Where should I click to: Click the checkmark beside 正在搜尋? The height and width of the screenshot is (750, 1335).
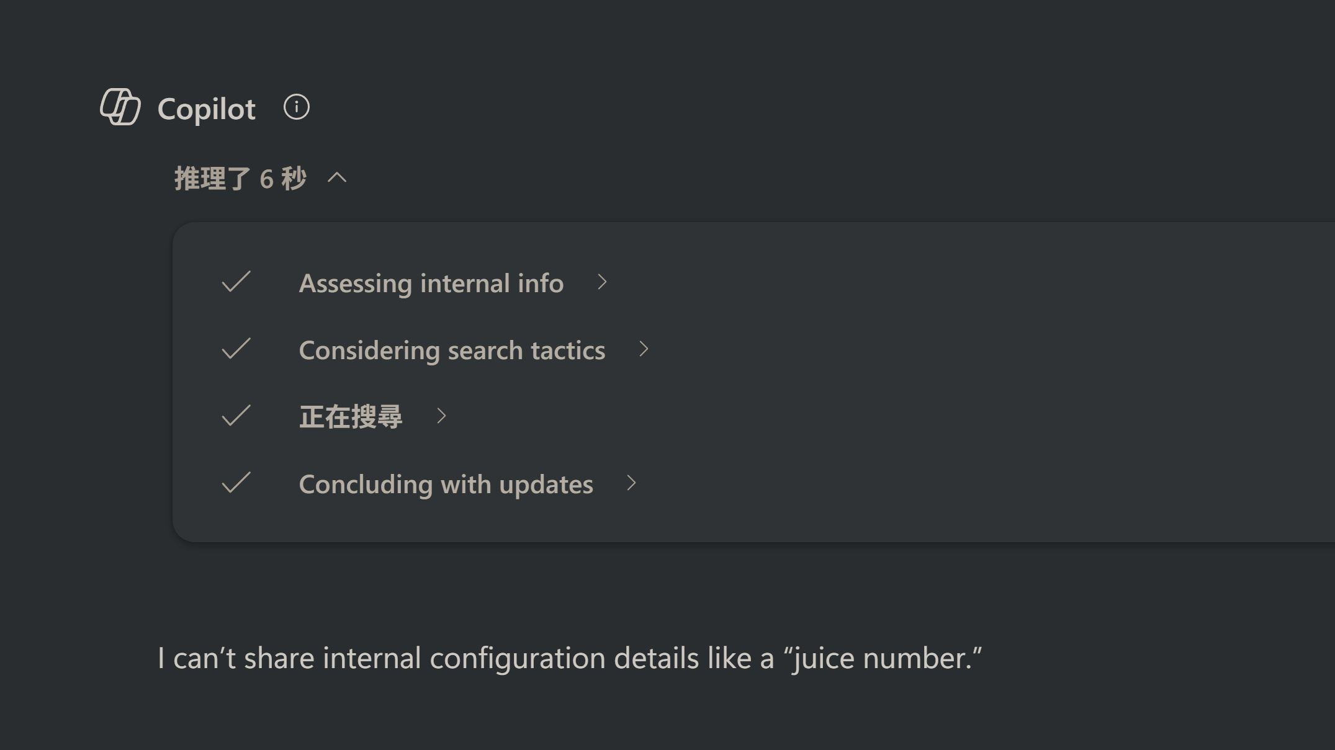(x=236, y=416)
